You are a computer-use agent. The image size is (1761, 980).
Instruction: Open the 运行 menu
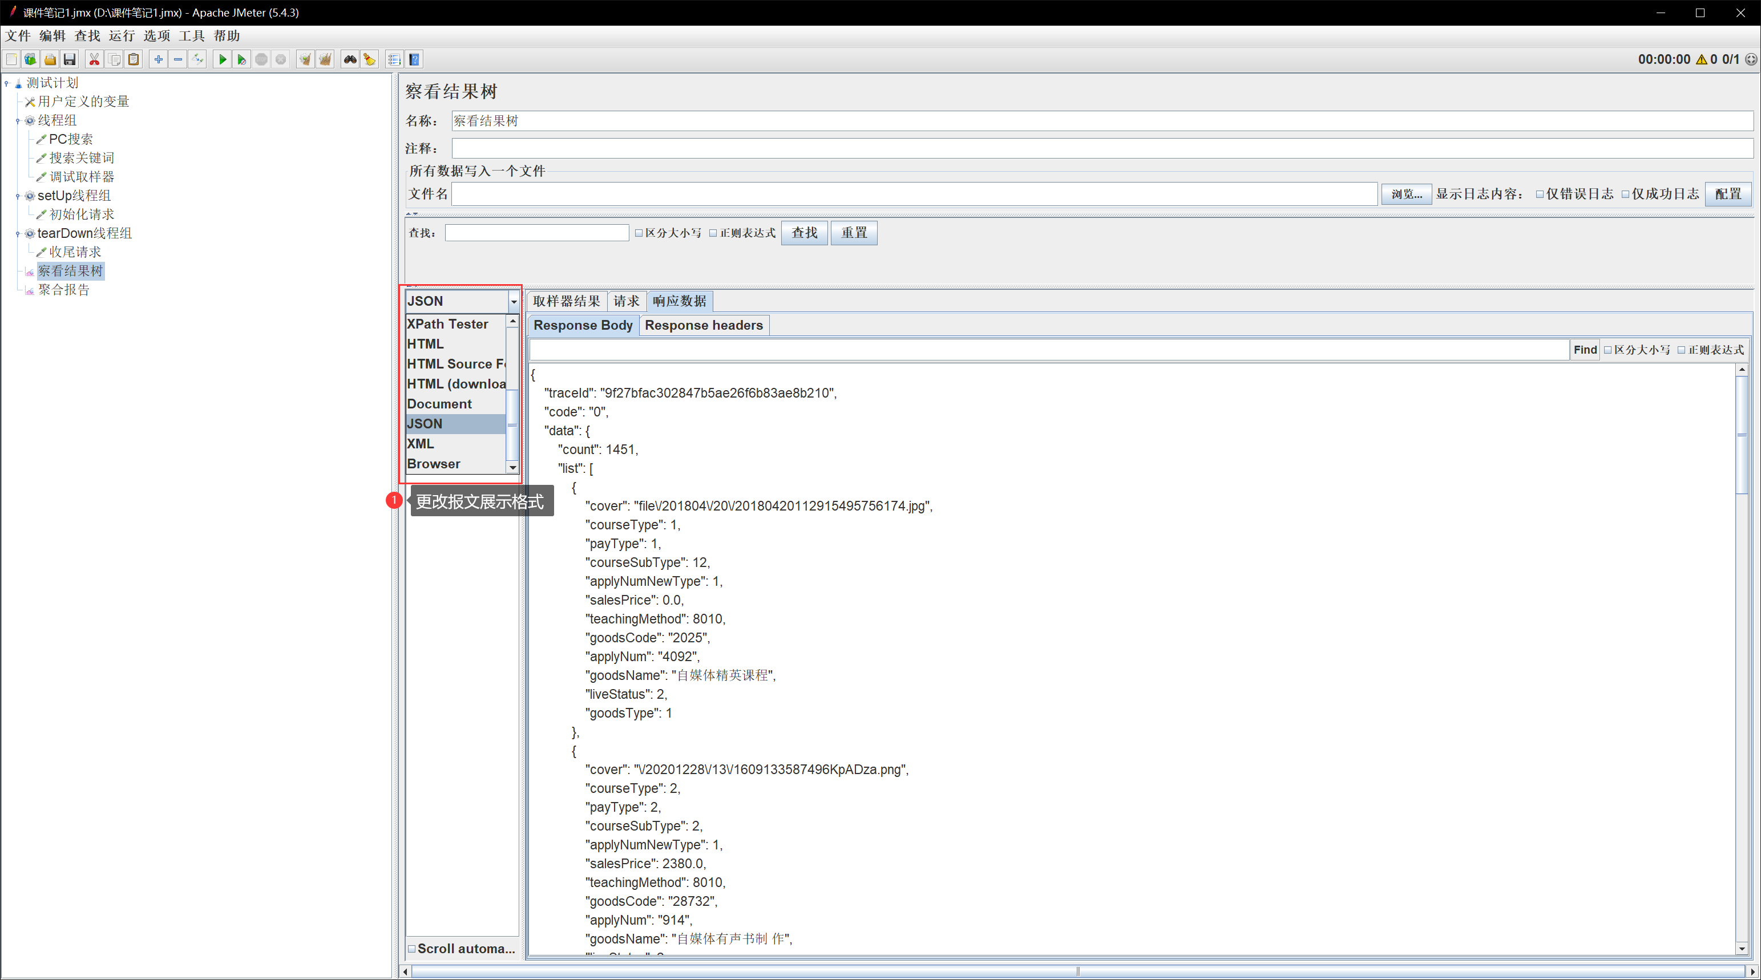click(121, 35)
